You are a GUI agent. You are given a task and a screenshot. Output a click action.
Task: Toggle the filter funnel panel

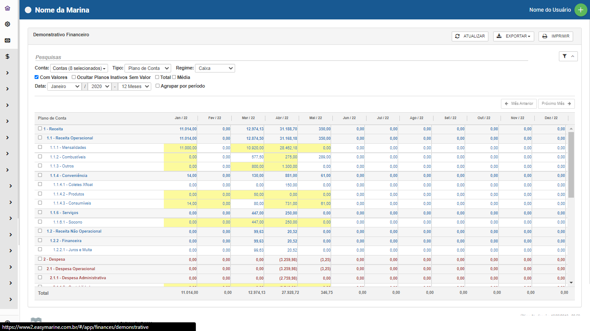tap(568, 56)
